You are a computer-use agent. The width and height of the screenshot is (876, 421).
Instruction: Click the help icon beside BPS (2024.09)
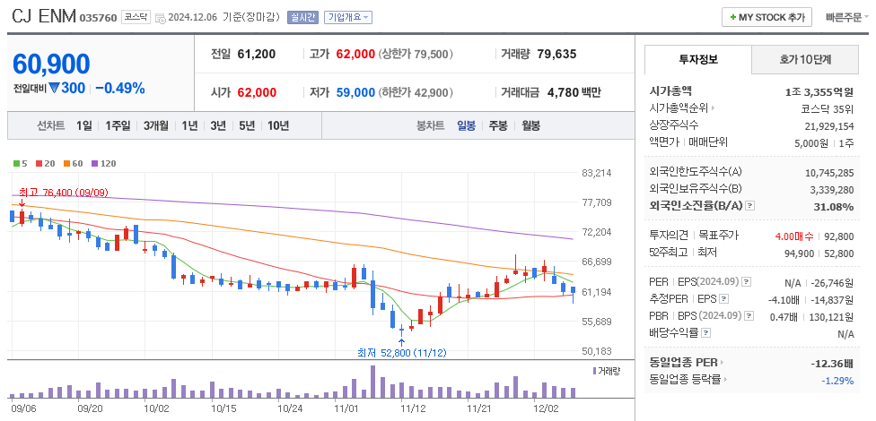(749, 315)
